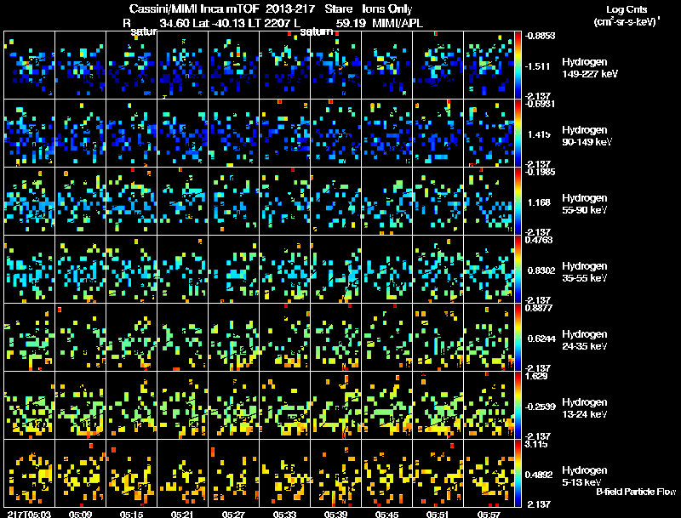Click the Hydrogen 5-13 keV panel at 05:03
The height and width of the screenshot is (518, 681).
click(30, 473)
